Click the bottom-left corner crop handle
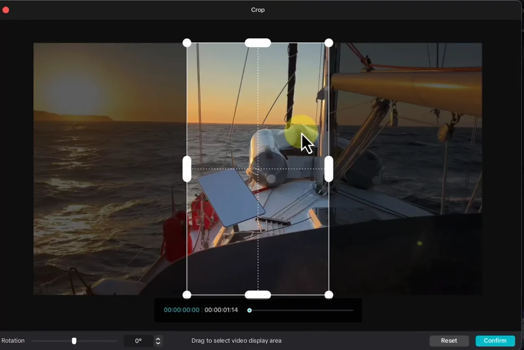The image size is (524, 350). (x=187, y=295)
